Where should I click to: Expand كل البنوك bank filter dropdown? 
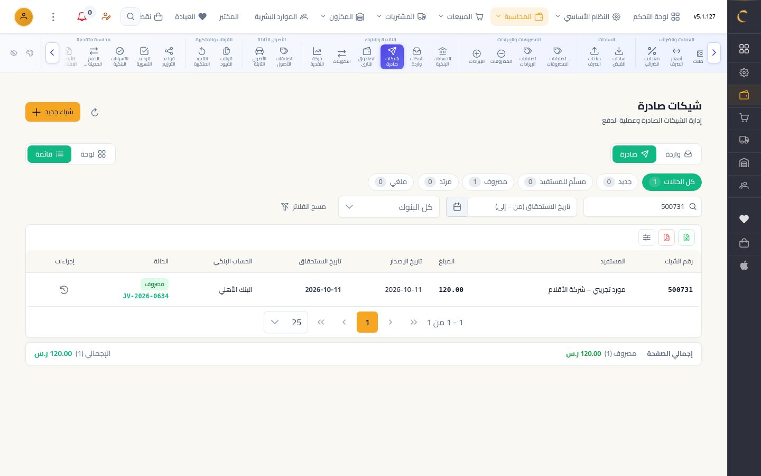389,207
